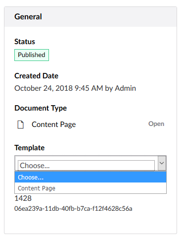Click the Template dropdown arrow button

tap(162, 163)
